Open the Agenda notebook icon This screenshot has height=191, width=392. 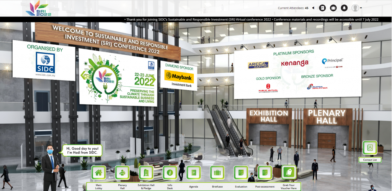tap(193, 173)
